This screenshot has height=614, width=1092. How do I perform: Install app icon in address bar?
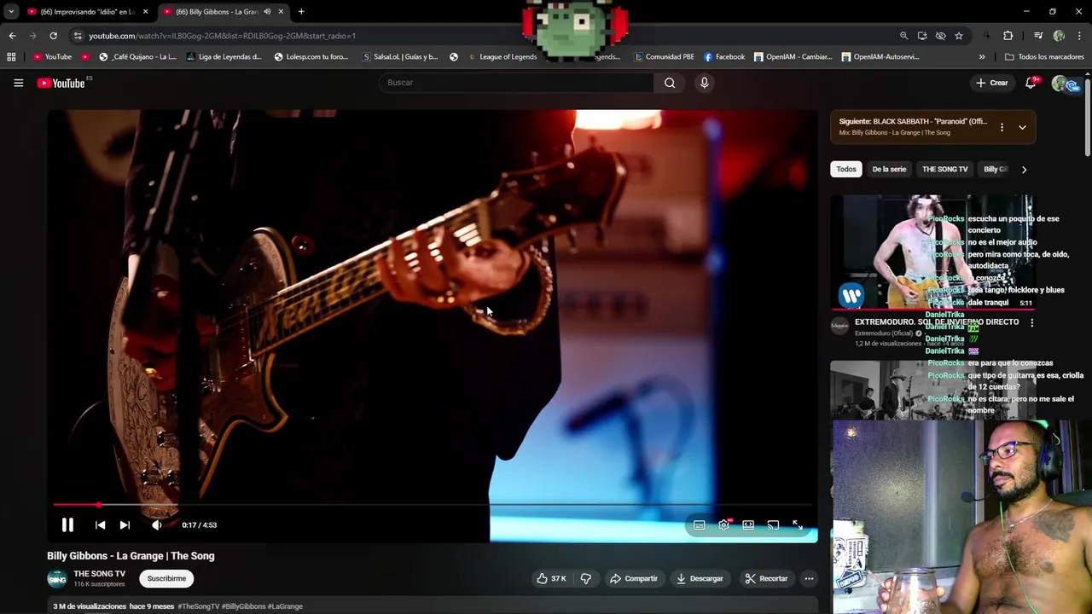tap(922, 36)
